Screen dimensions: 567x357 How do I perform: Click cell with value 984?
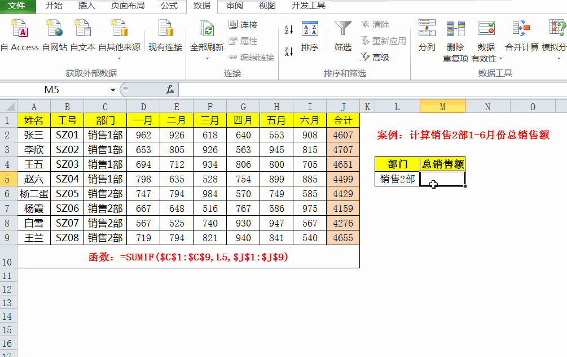[x=210, y=194]
